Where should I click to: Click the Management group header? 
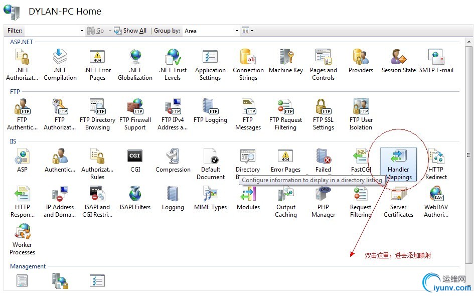(x=28, y=266)
